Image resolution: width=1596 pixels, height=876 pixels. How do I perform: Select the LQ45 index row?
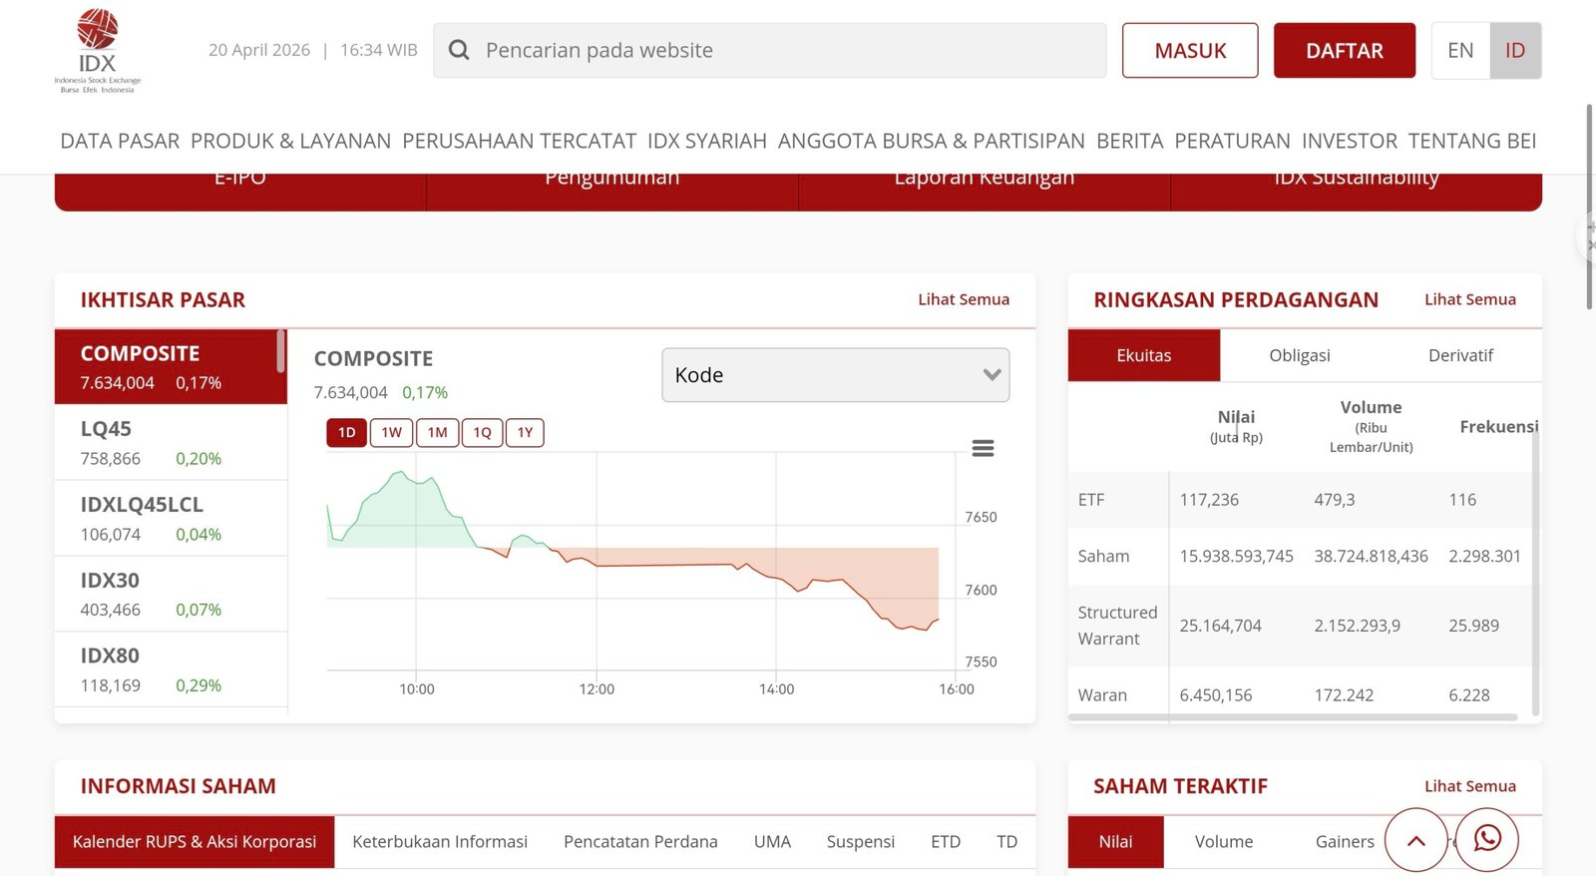[x=171, y=443]
